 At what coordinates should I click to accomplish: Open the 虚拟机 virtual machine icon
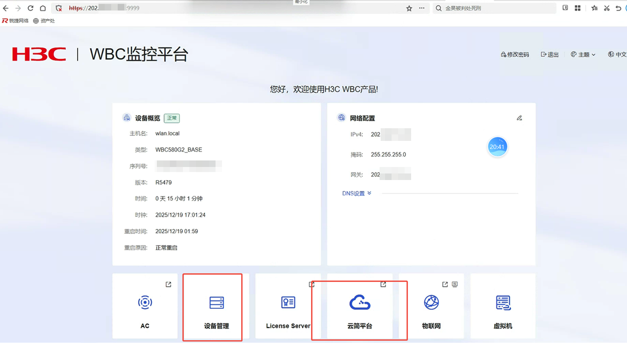point(503,302)
